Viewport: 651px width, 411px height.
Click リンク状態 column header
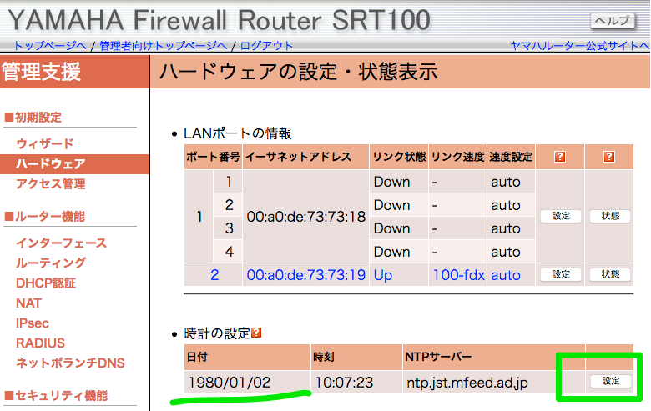click(399, 157)
